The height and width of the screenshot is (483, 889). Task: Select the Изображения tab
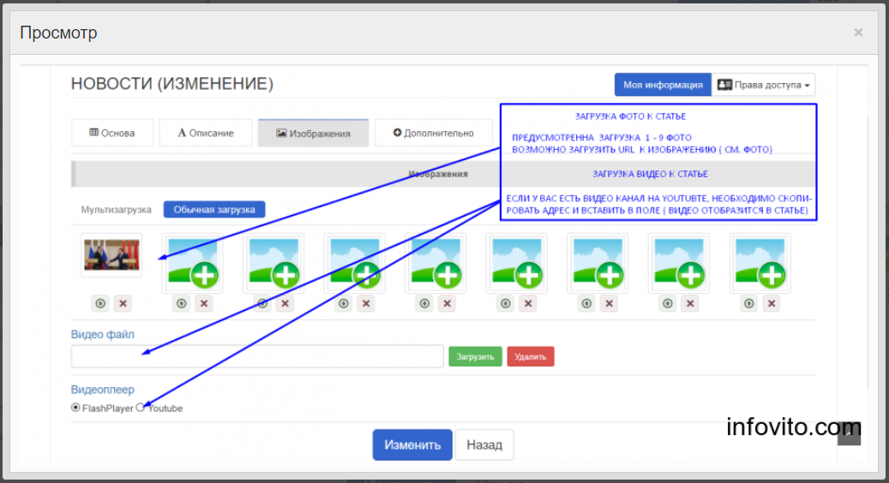point(313,133)
